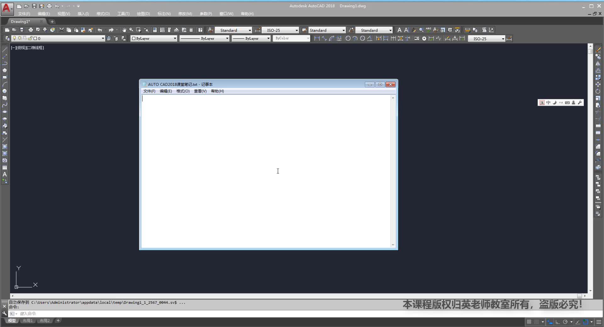The width and height of the screenshot is (604, 327).
Task: Toggle object snap in status bar
Action: coord(586,322)
